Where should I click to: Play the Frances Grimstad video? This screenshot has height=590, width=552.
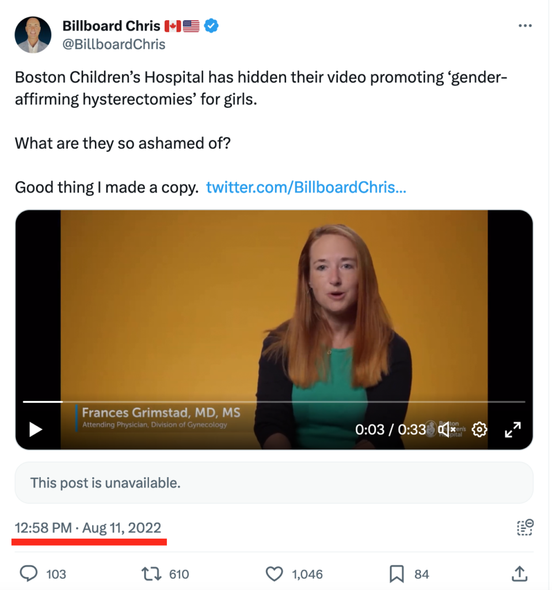click(36, 429)
